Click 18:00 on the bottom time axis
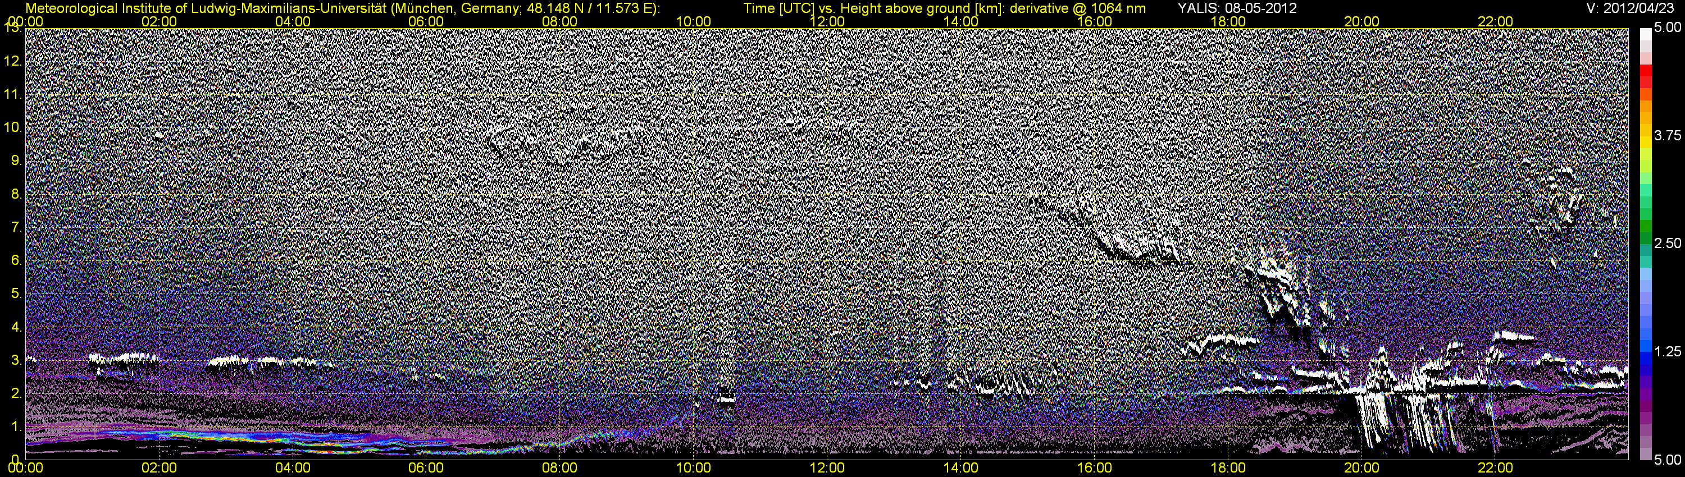The height and width of the screenshot is (477, 1685). click(1228, 468)
